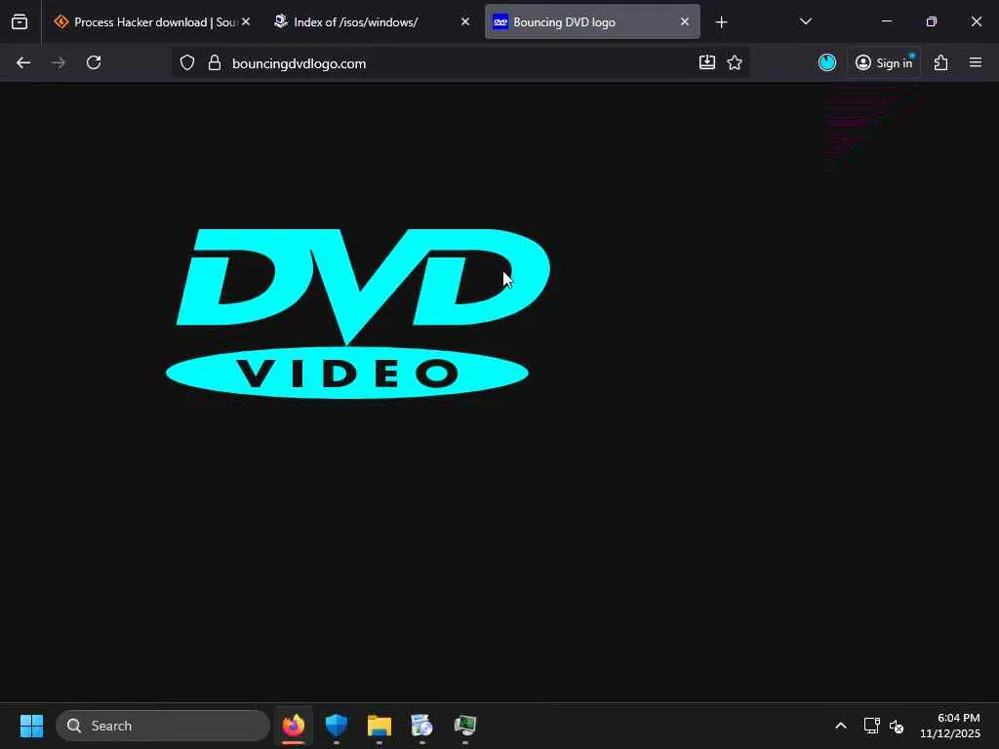Click the bouncing DVD Video logo
This screenshot has height=749, width=999.
357,313
